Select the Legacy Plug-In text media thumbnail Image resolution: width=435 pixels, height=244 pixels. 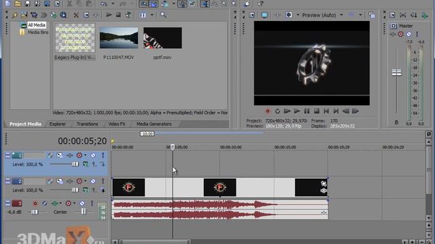75,38
